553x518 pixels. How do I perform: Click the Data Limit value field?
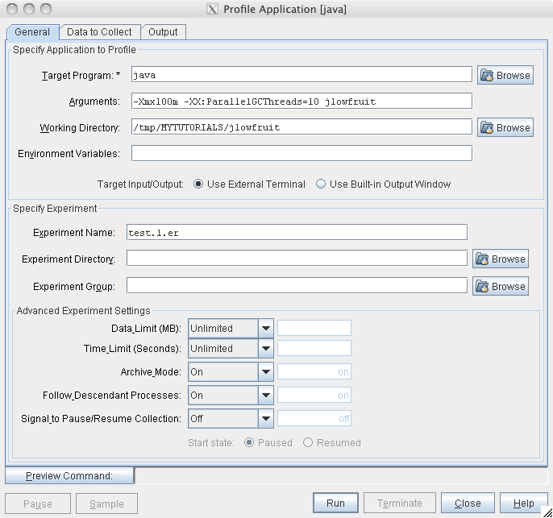pyautogui.click(x=314, y=328)
